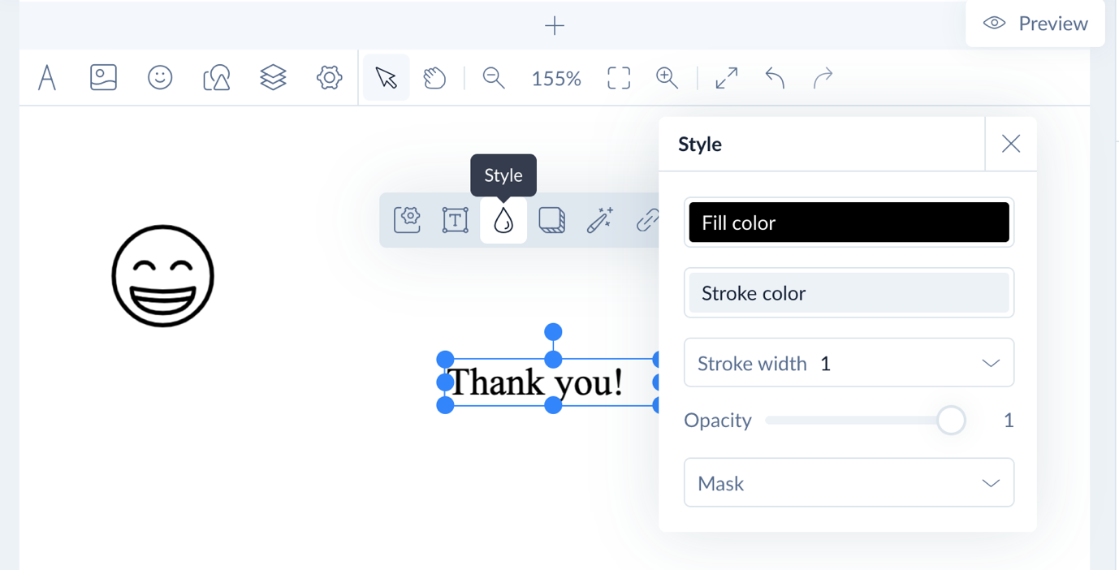Zoom out with magnifier minus
The height and width of the screenshot is (570, 1119).
[494, 78]
